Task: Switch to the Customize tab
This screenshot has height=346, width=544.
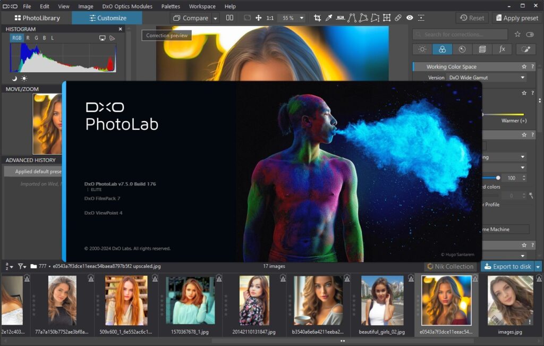Action: tap(107, 18)
